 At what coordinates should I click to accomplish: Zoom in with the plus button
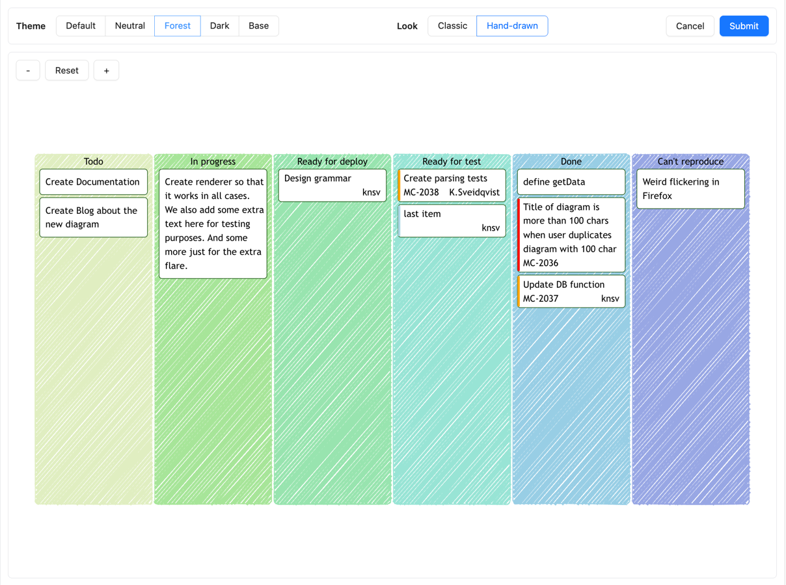(106, 70)
